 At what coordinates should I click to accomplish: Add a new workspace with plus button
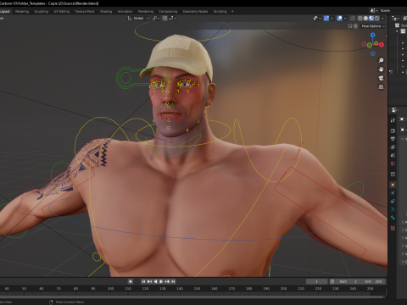tap(232, 12)
